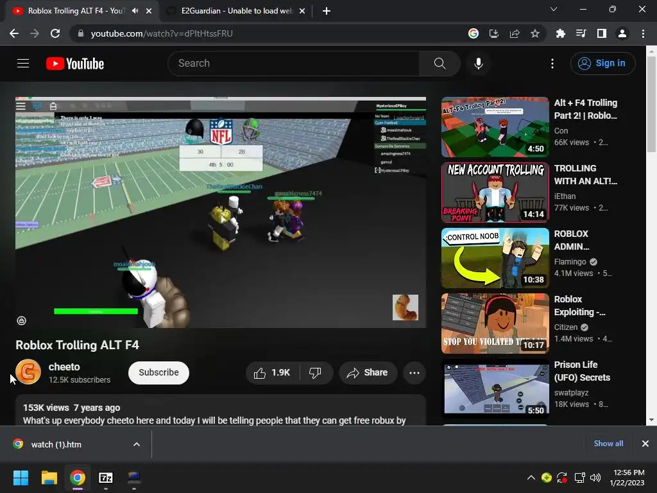Go back in the browser
Viewport: 657px width, 493px height.
[x=14, y=33]
